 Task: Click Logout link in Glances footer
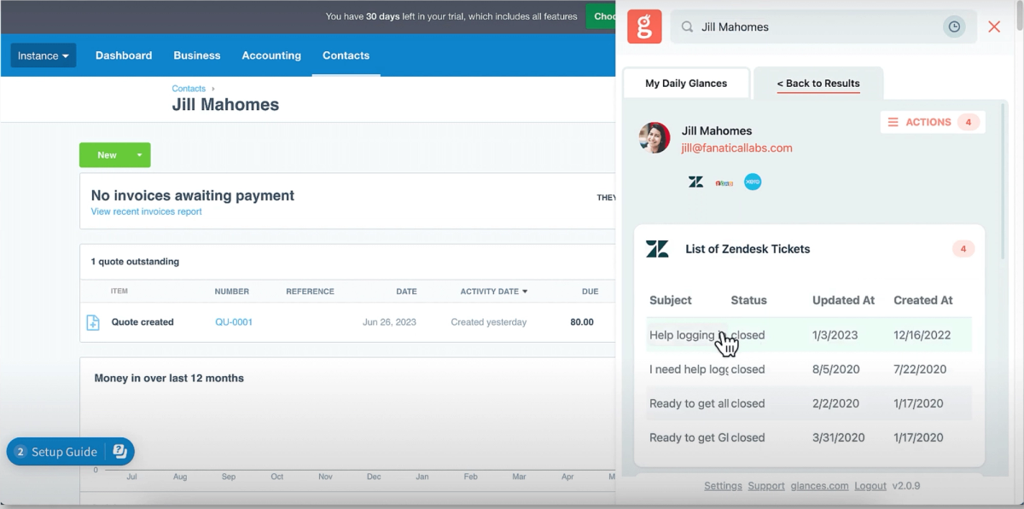(870, 486)
